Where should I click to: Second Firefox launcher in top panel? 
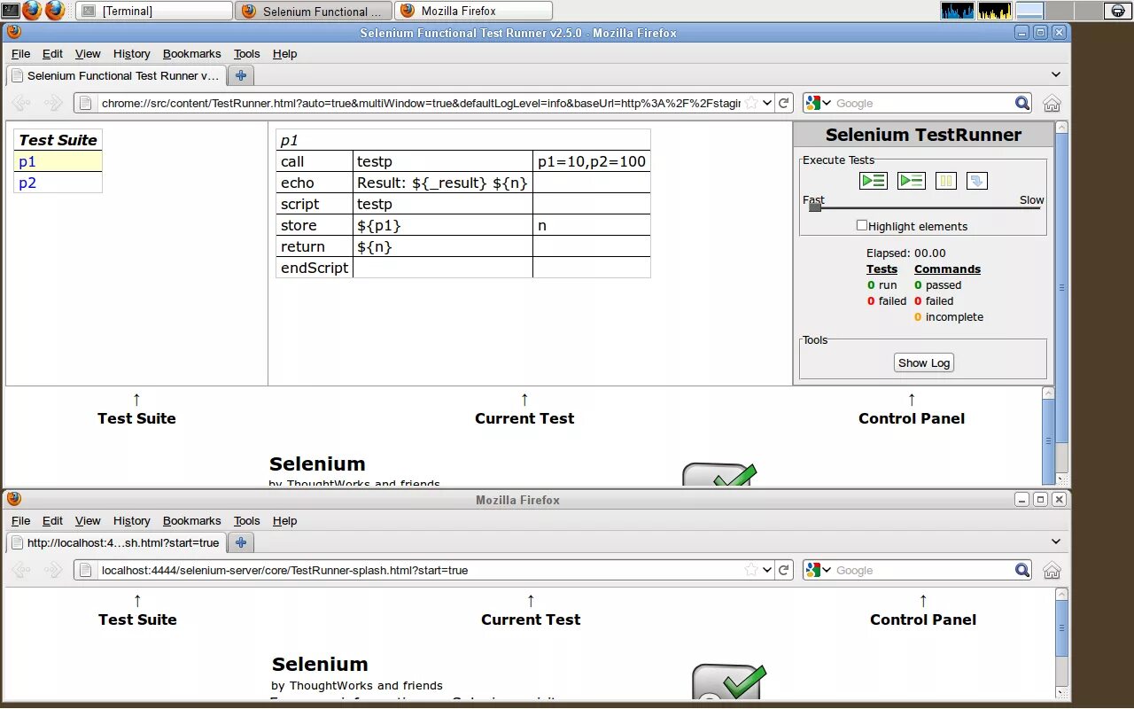(x=55, y=11)
